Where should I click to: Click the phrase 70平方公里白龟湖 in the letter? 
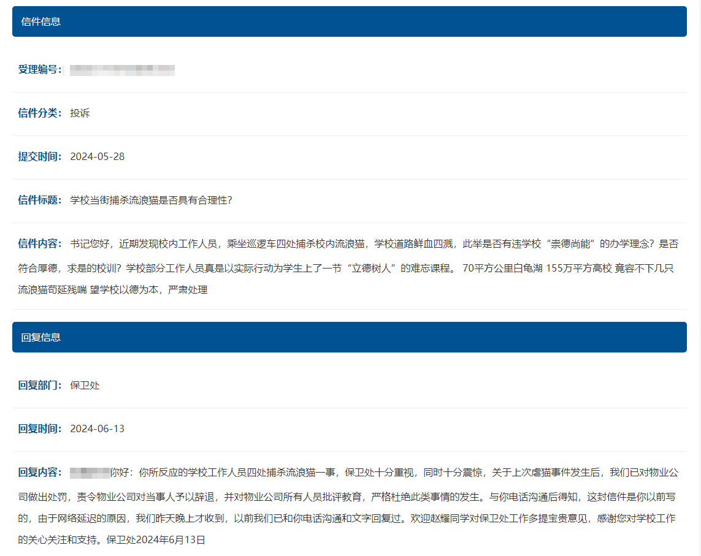tap(502, 268)
